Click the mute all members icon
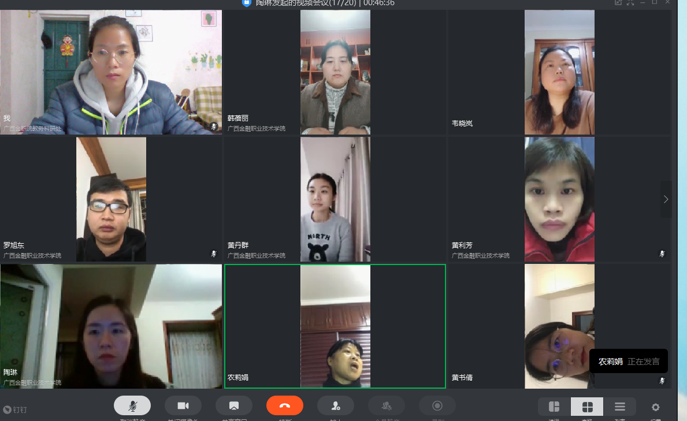 click(386, 406)
